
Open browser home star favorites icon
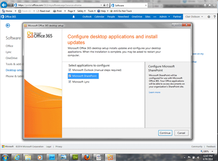[x=210, y=5]
